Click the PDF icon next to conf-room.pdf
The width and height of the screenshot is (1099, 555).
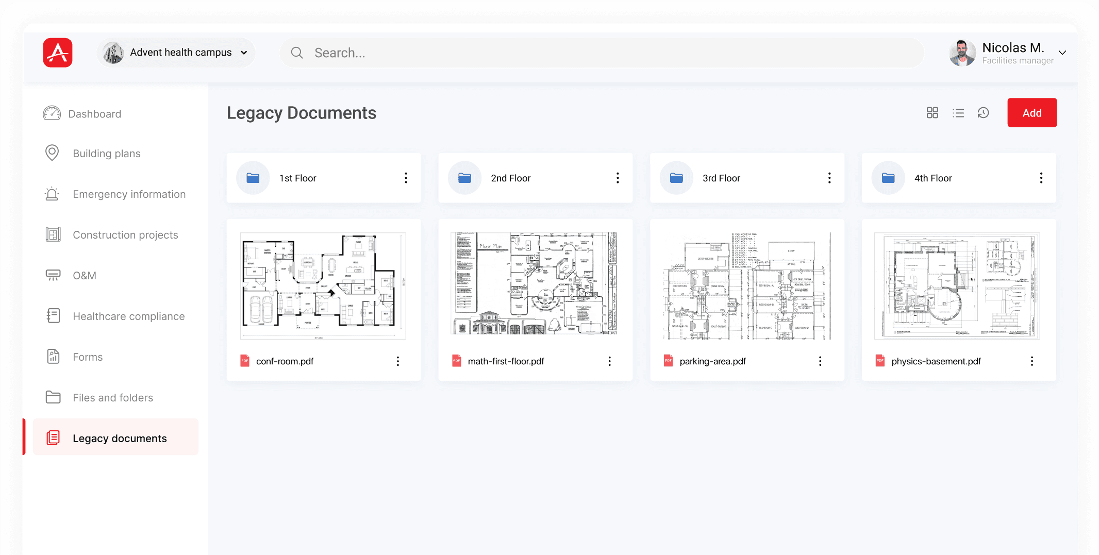click(x=244, y=361)
